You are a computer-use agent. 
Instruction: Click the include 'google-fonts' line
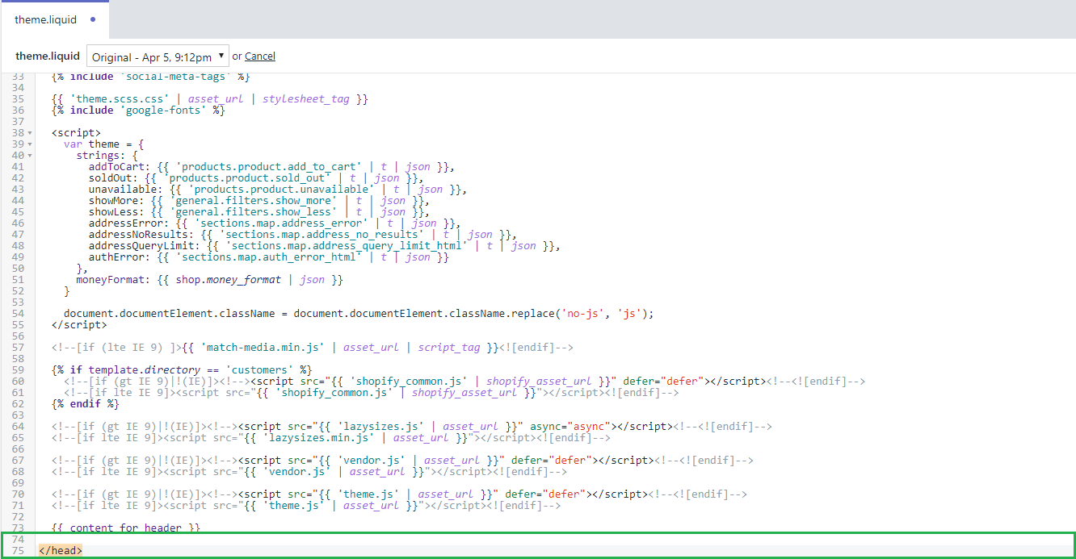click(137, 111)
